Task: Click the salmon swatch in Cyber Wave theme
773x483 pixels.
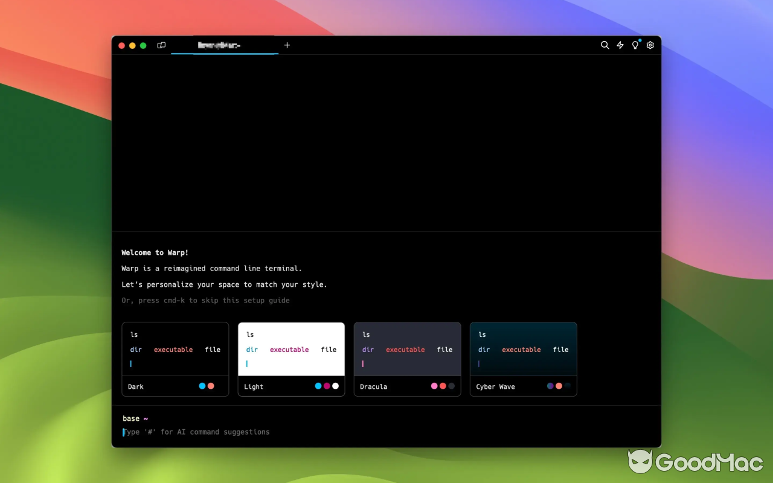Action: 559,386
